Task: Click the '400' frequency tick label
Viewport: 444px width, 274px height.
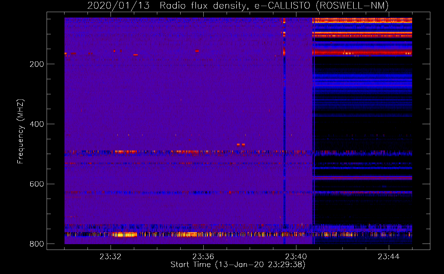Action: click(x=37, y=124)
